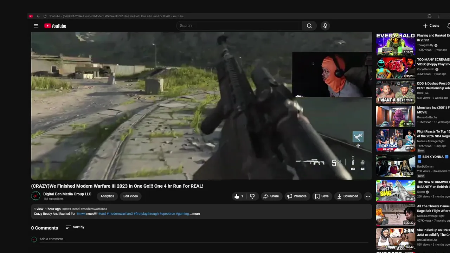Click the Add a comment field
Viewport: 450px width, 253px height.
pos(204,239)
